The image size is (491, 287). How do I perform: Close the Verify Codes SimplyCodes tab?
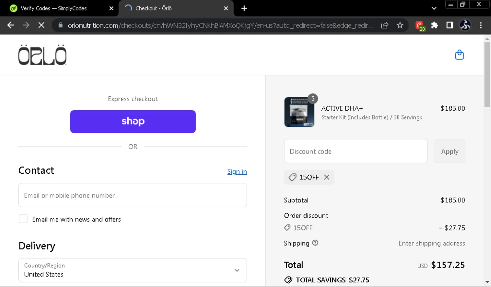pyautogui.click(x=111, y=8)
